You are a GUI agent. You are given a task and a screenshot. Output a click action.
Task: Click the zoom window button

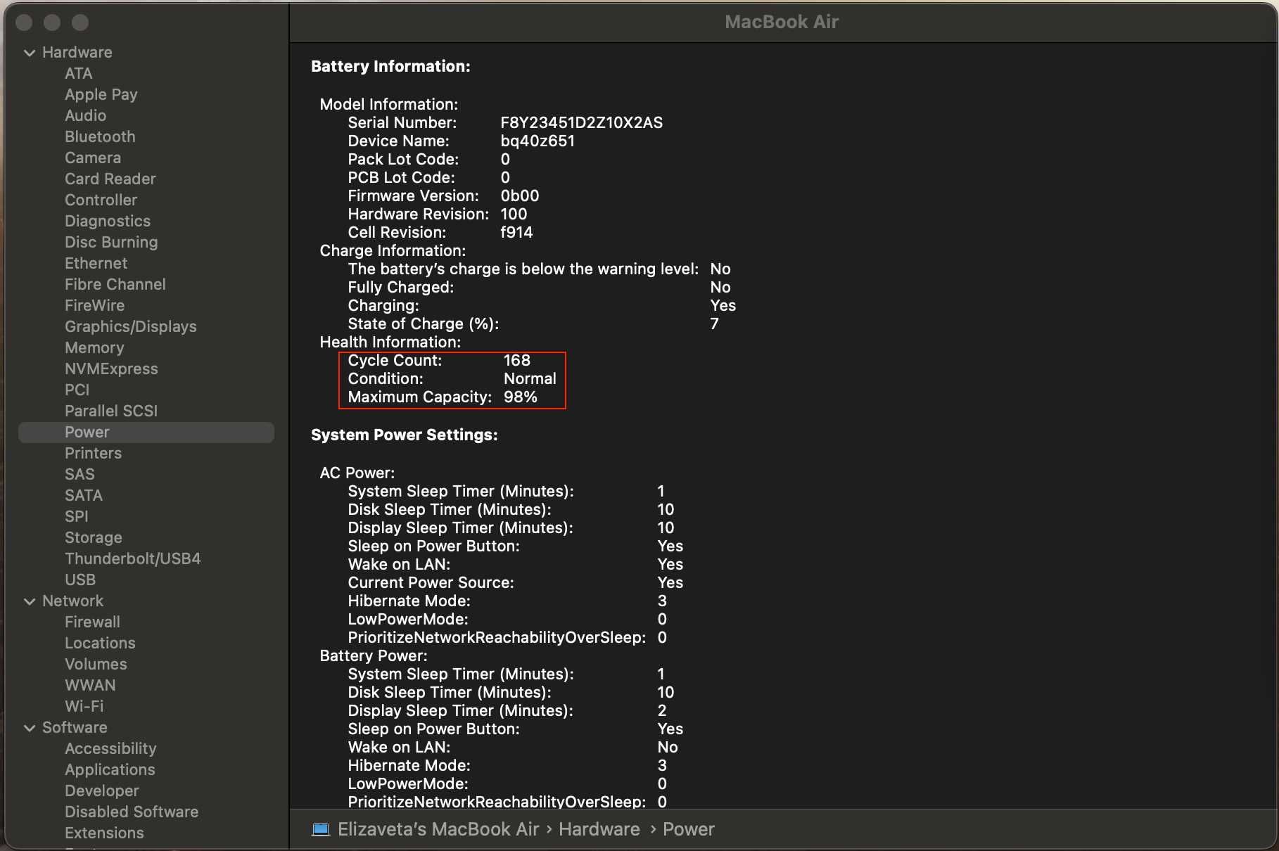pos(80,23)
